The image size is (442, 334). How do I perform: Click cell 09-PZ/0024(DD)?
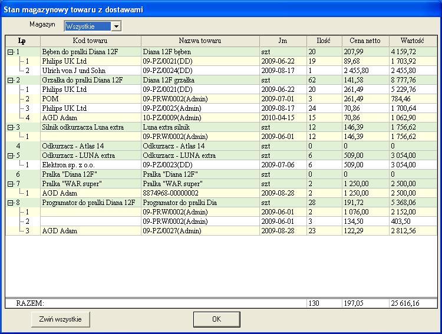200,71
